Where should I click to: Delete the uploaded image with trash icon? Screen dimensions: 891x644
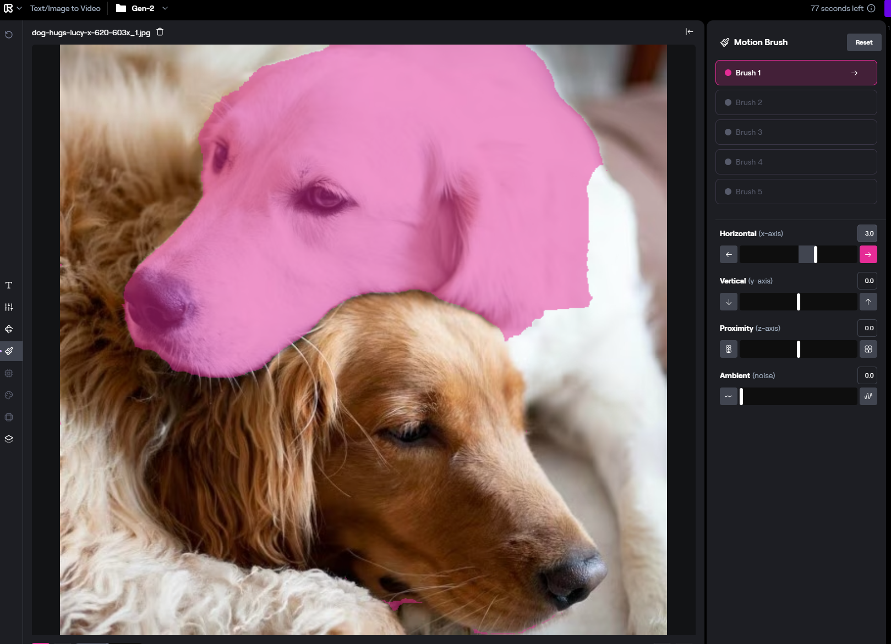160,32
